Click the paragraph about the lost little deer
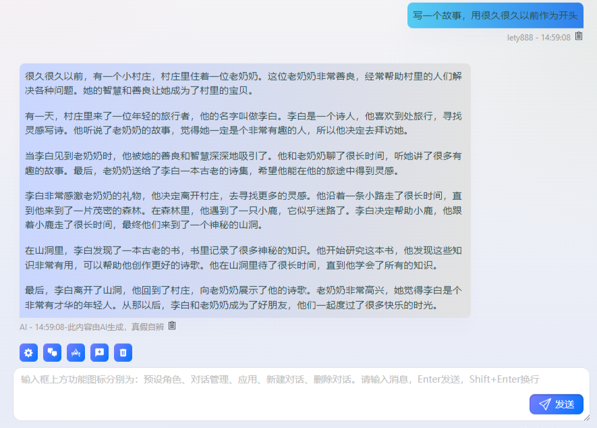Viewport: 597px width, 428px height. tap(243, 209)
